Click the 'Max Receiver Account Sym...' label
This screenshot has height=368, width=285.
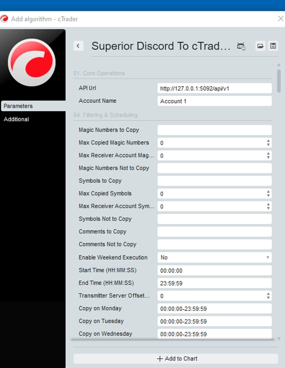pos(116,206)
